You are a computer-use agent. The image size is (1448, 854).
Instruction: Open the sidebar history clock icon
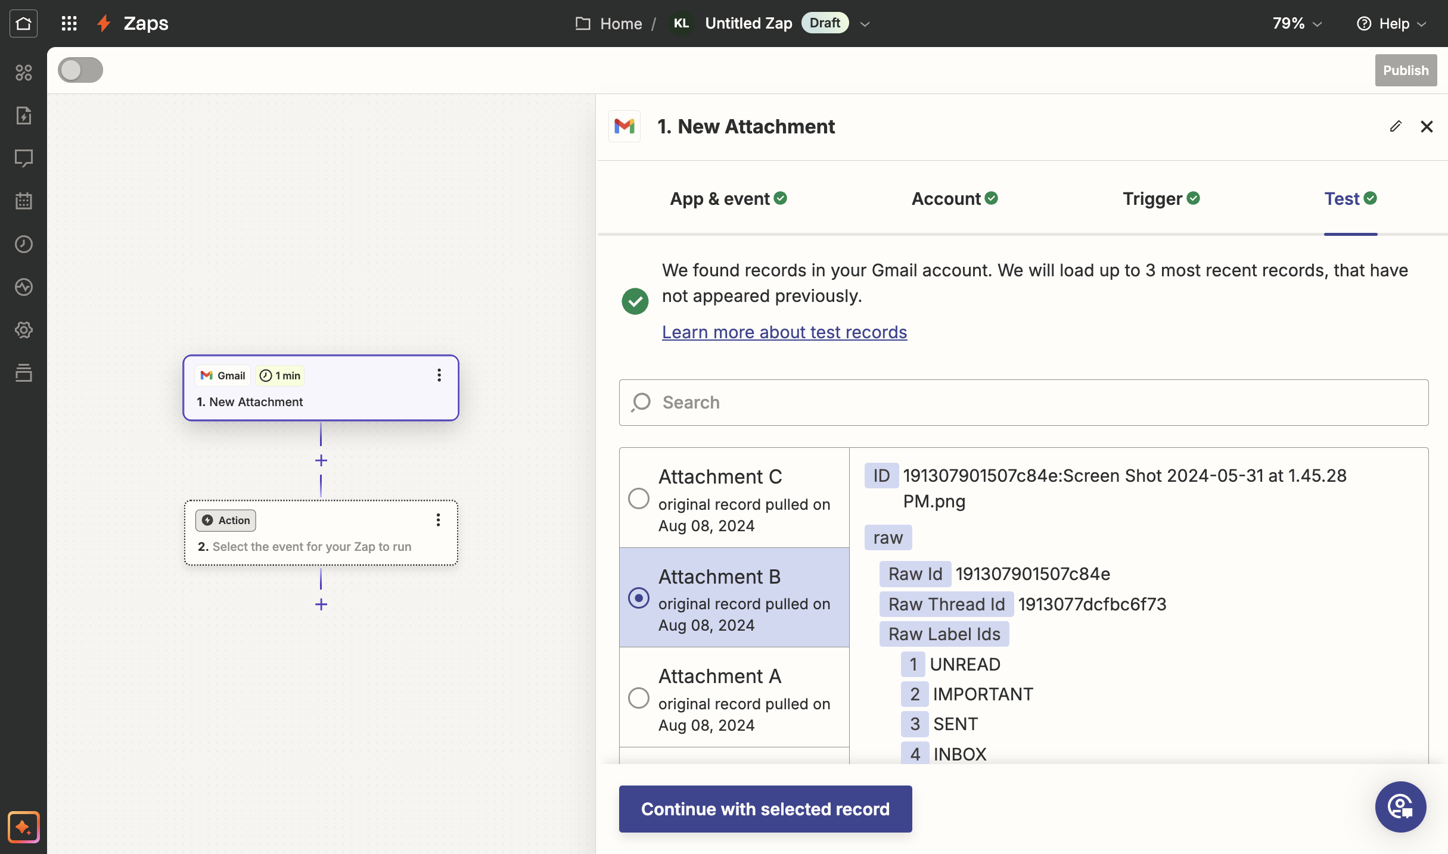(x=24, y=244)
